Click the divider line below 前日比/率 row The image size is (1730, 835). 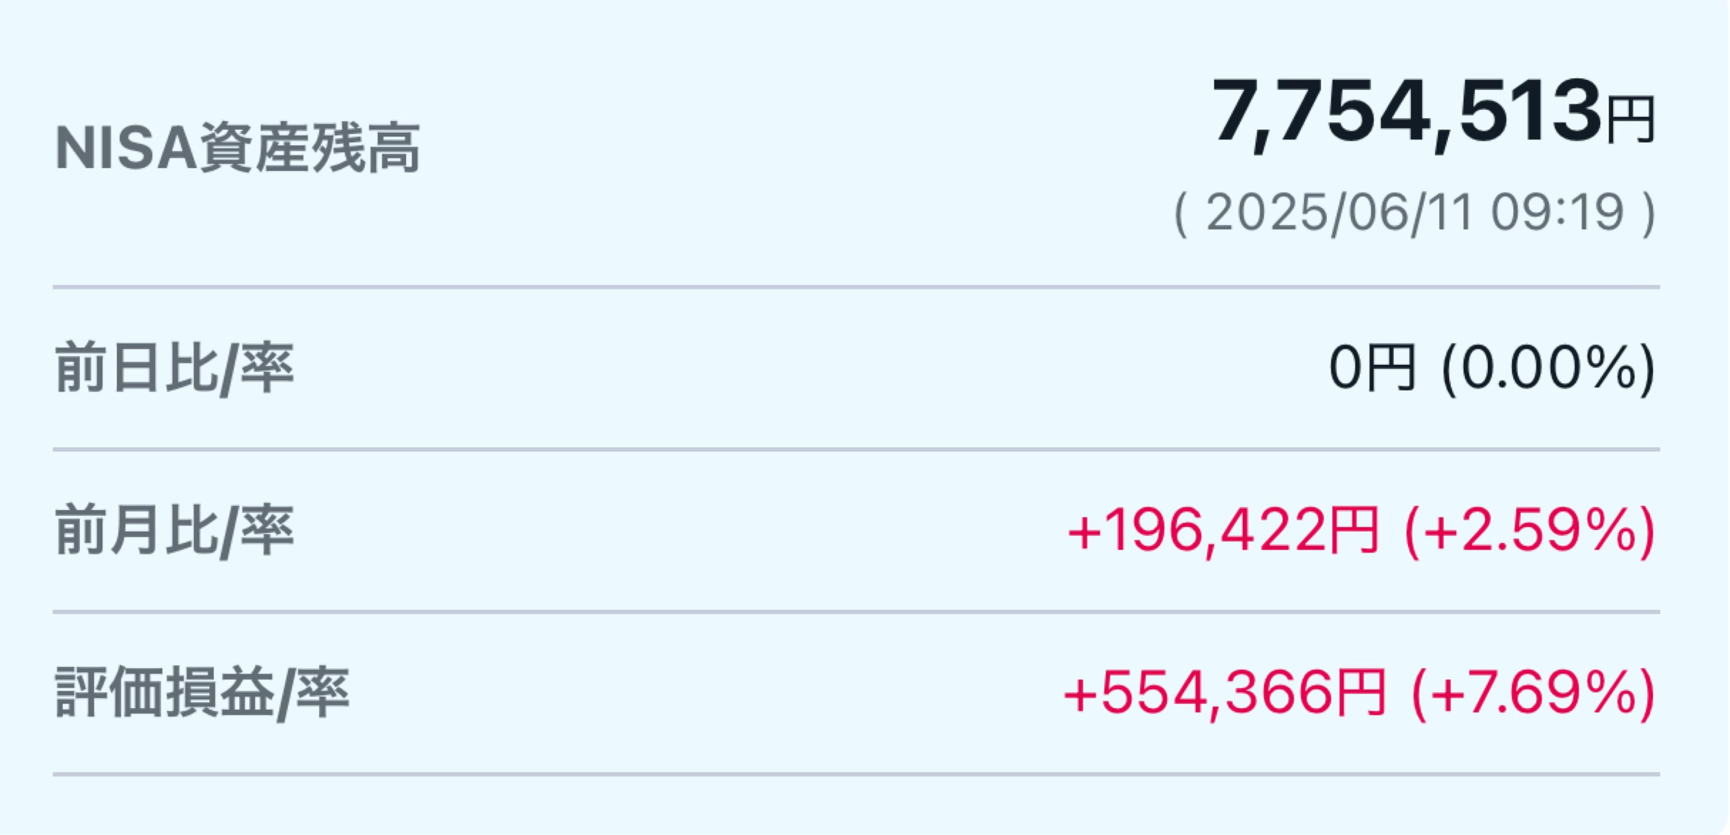[856, 450]
